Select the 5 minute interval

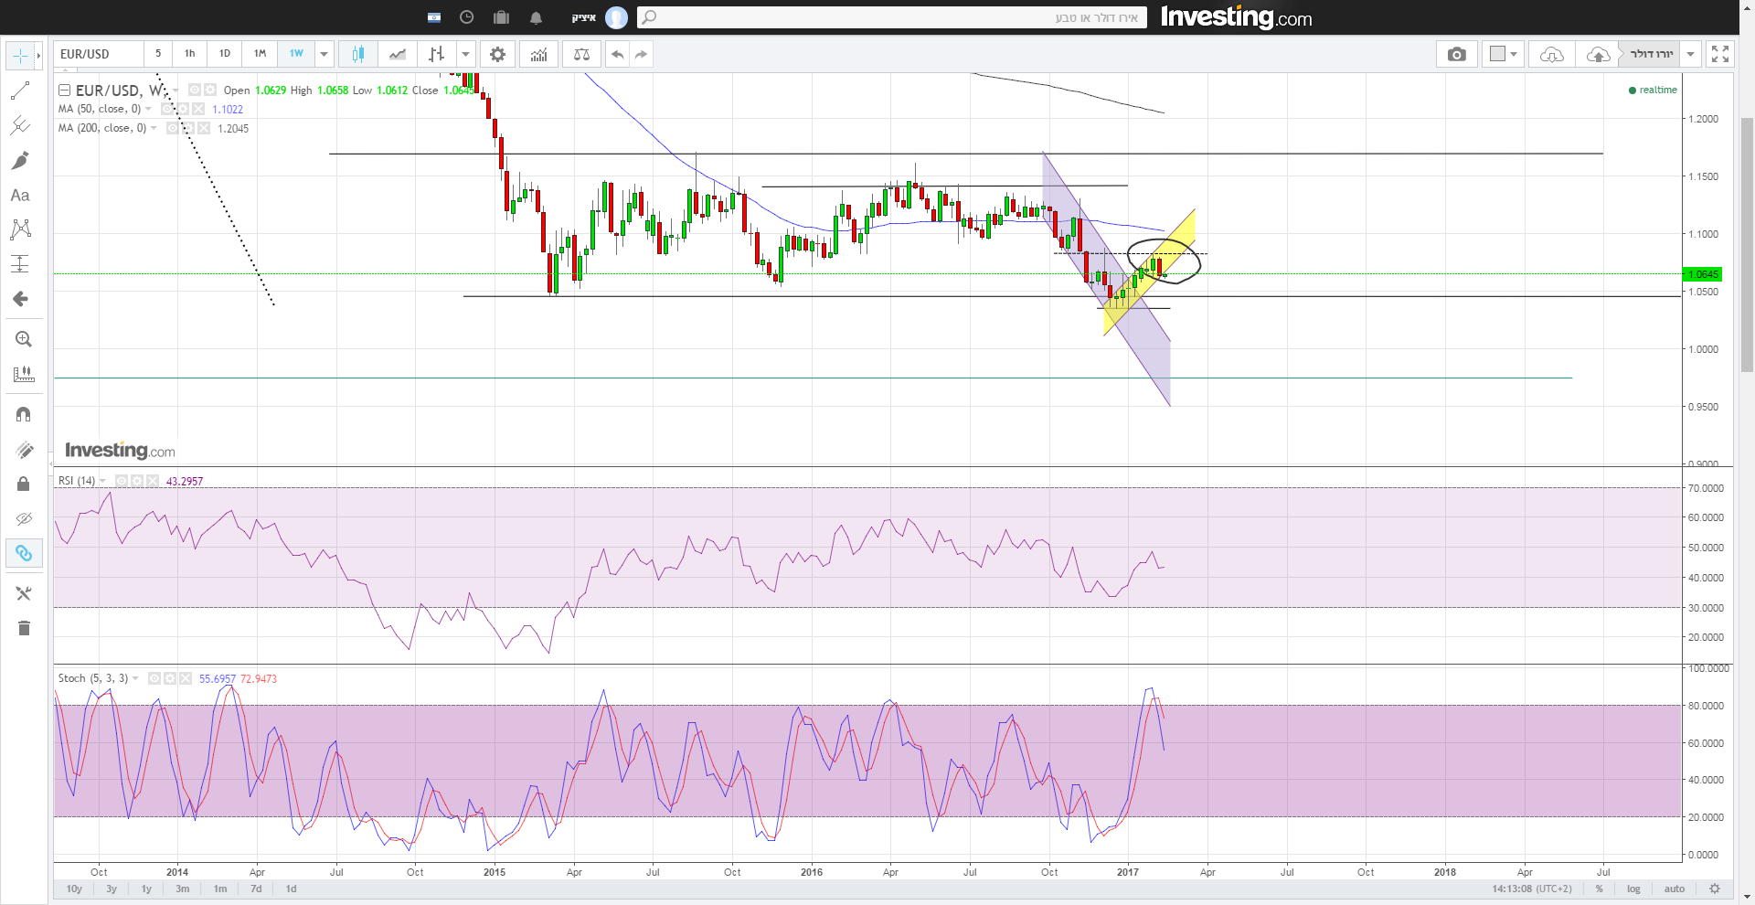(x=158, y=54)
